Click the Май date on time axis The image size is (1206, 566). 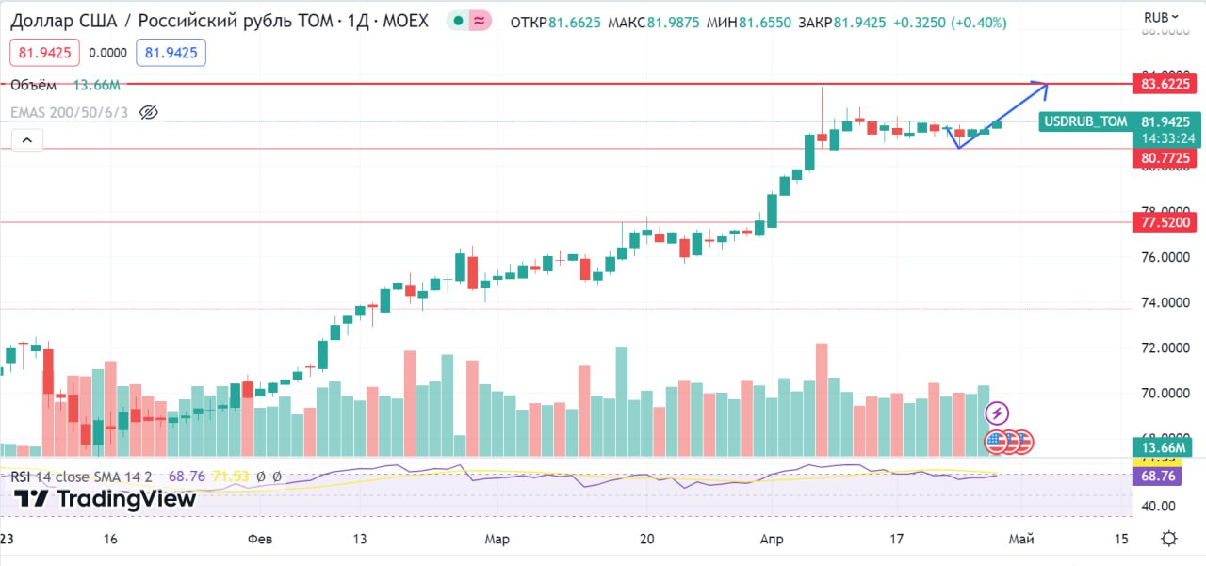click(1021, 540)
